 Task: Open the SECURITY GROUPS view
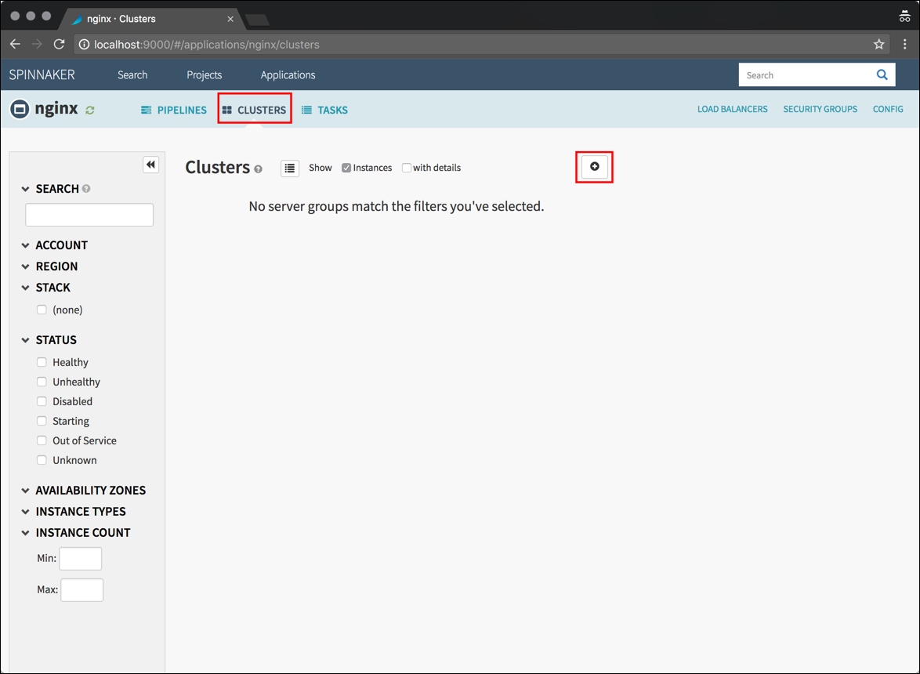820,109
